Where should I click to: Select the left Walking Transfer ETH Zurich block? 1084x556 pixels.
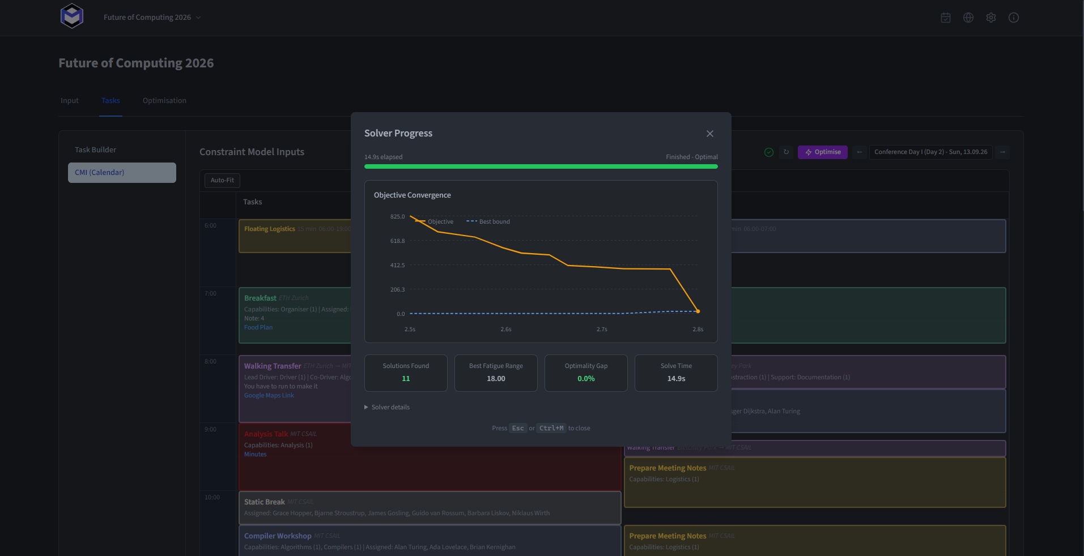[x=295, y=389]
